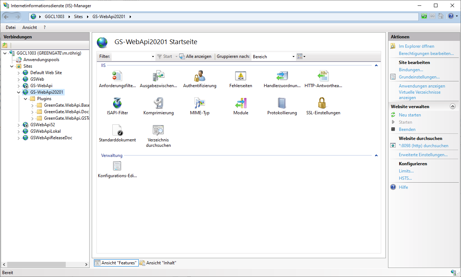
Task: Click the home icon in address bar
Action: [x=441, y=16]
